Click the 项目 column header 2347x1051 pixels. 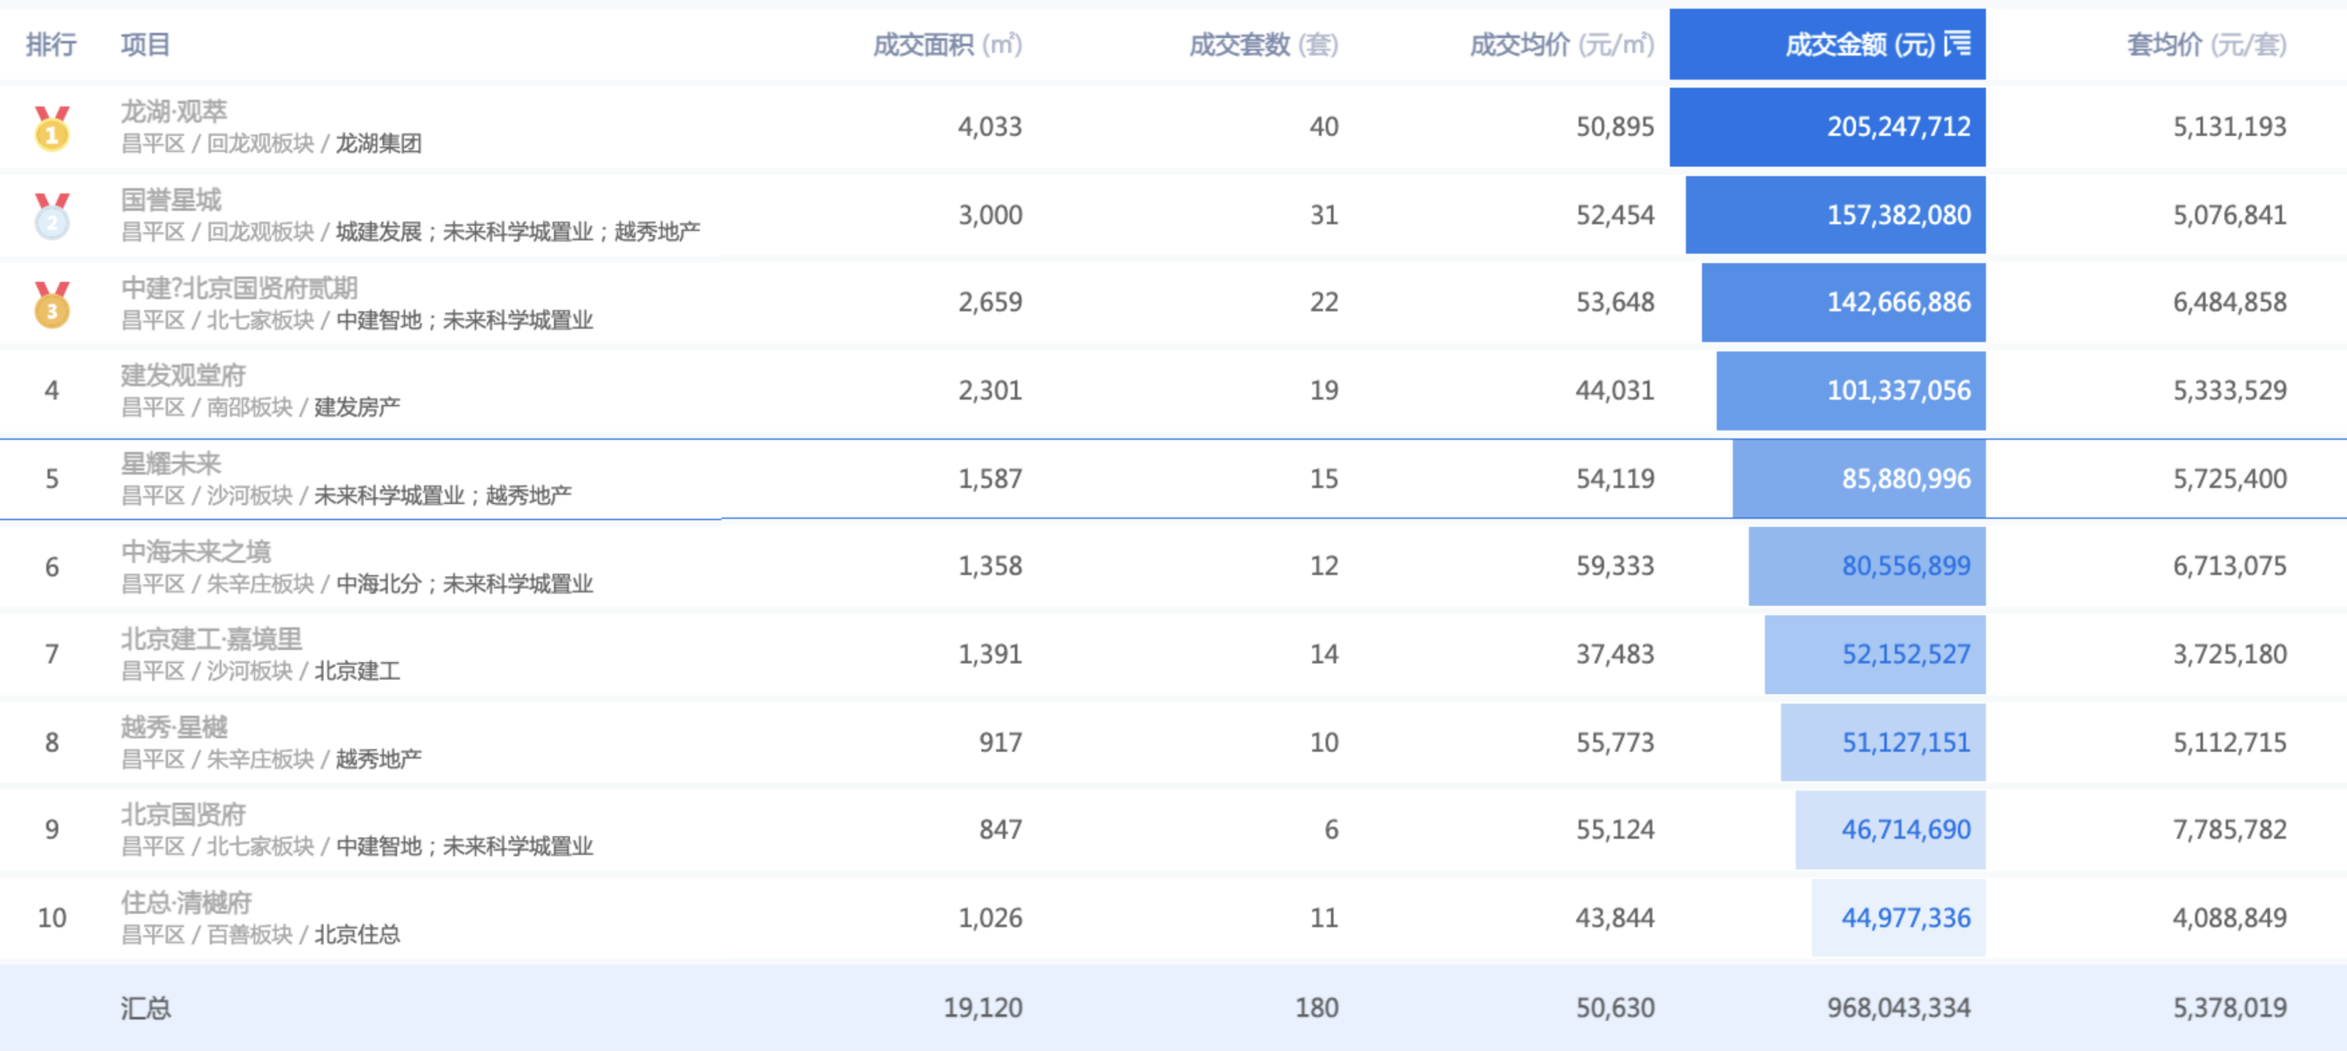pyautogui.click(x=145, y=44)
